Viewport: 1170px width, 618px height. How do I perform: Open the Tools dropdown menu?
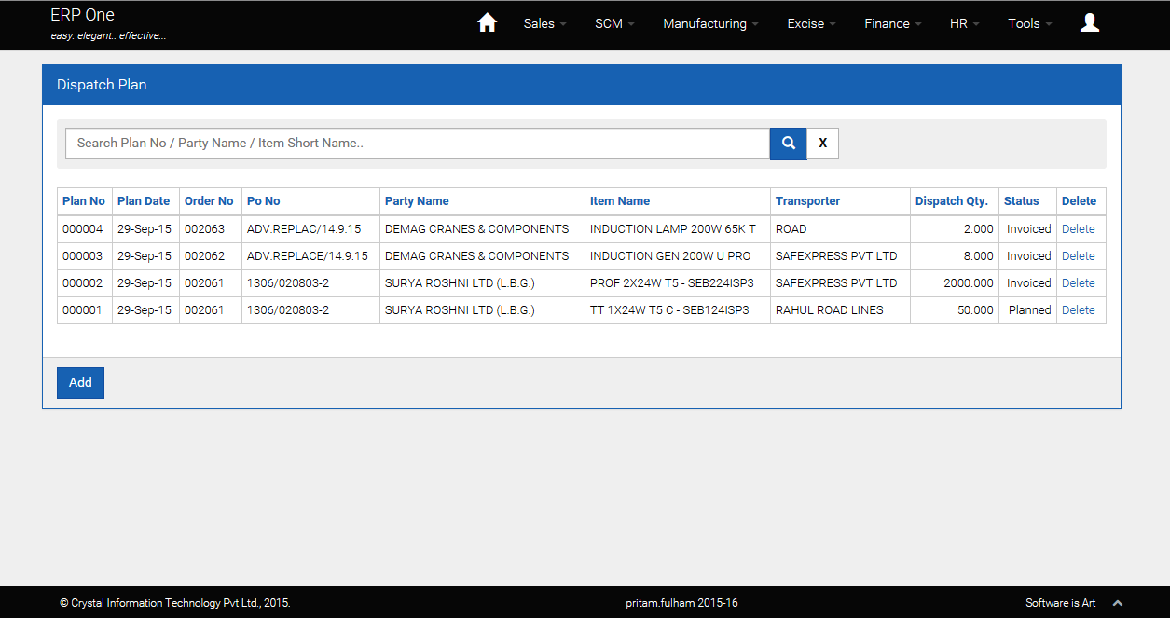coord(1029,24)
